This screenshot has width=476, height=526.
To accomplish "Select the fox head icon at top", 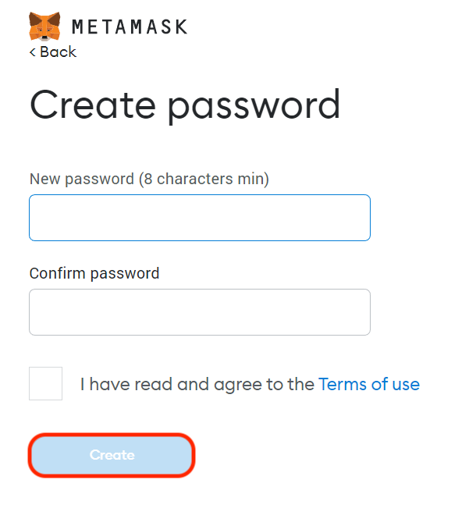I will (x=44, y=25).
